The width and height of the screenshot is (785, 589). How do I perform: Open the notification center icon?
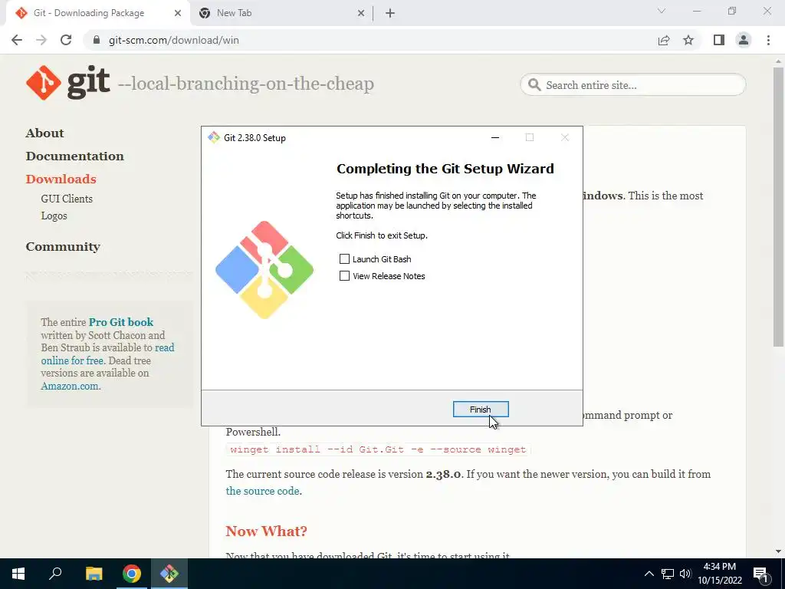click(760, 574)
